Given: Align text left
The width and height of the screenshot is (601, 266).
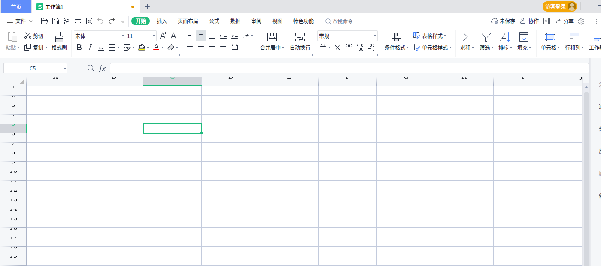Looking at the screenshot, I should [x=190, y=47].
